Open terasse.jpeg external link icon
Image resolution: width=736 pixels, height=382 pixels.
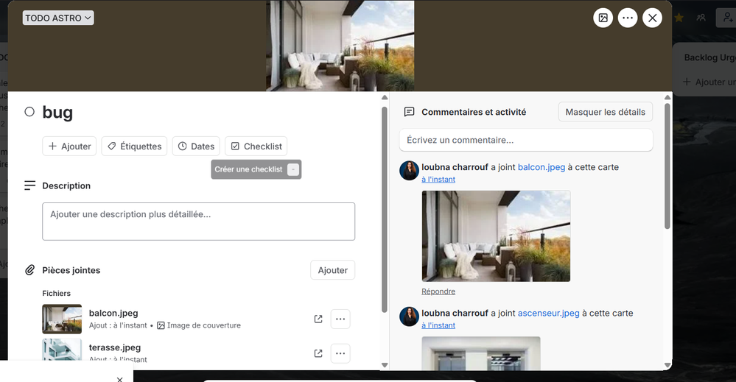318,353
